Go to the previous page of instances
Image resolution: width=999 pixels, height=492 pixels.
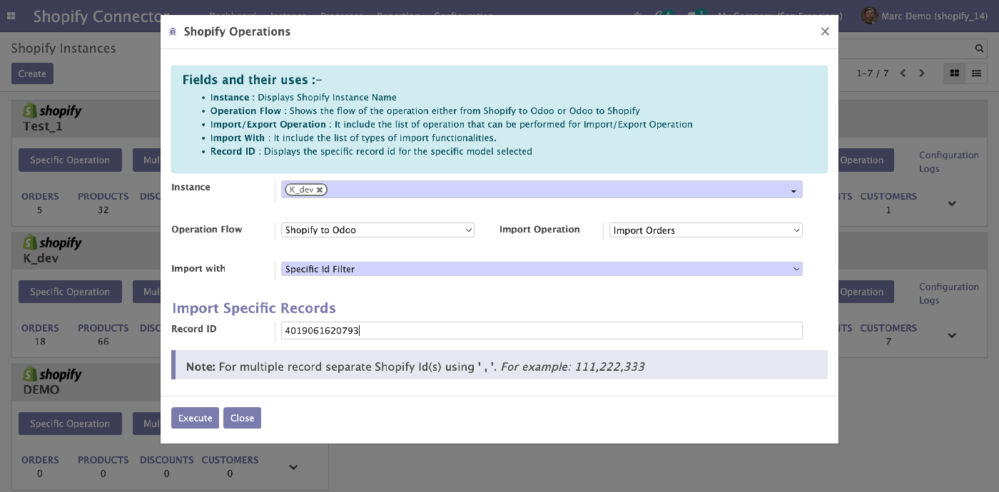point(903,73)
